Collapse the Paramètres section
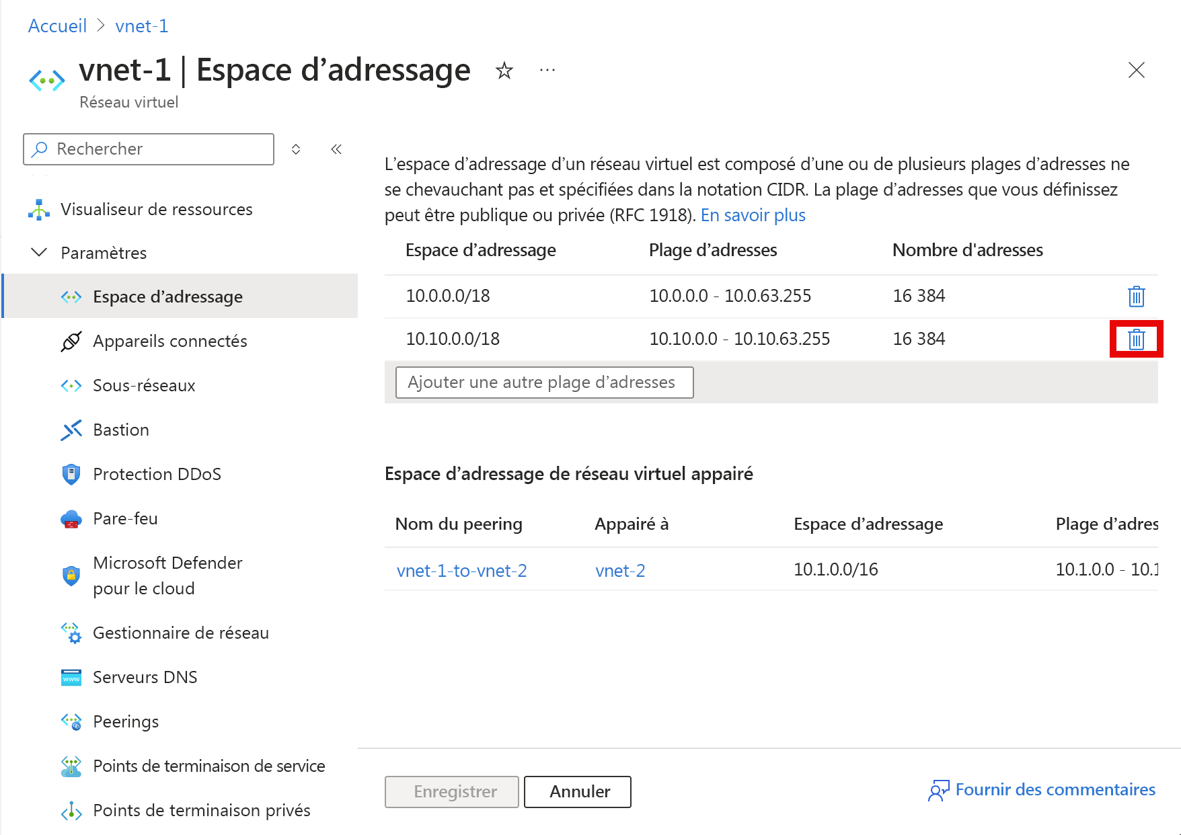The image size is (1181, 835). 40,253
